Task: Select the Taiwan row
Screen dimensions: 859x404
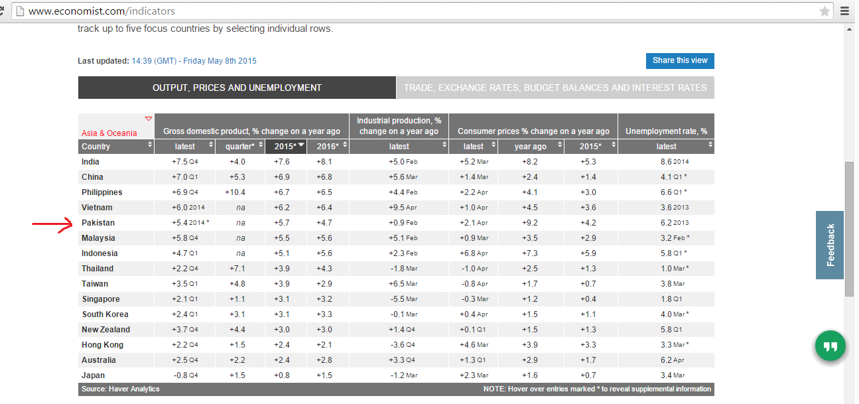Action: click(x=396, y=284)
